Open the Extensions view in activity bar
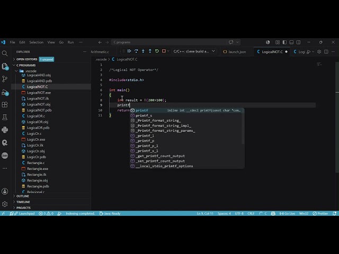 pos(5,105)
